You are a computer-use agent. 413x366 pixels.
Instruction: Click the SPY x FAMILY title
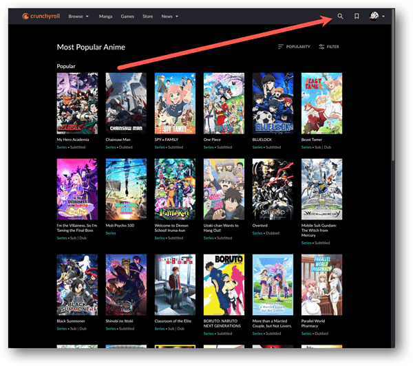[x=167, y=140]
